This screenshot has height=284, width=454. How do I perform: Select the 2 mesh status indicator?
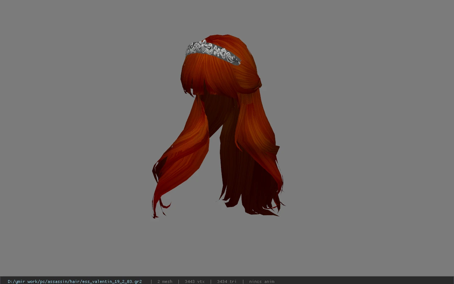165,282
